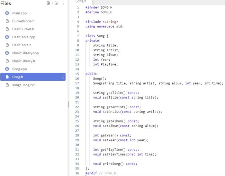This screenshot has width=225, height=176.
Task: Click the file icon beside HashTable.h
Action: coord(7,45)
